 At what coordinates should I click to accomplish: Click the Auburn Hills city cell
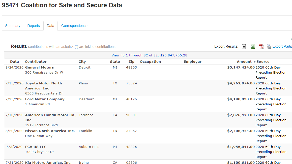pos(89,147)
